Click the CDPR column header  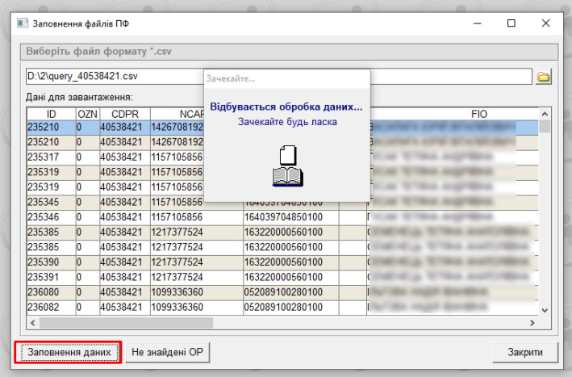pyautogui.click(x=123, y=114)
